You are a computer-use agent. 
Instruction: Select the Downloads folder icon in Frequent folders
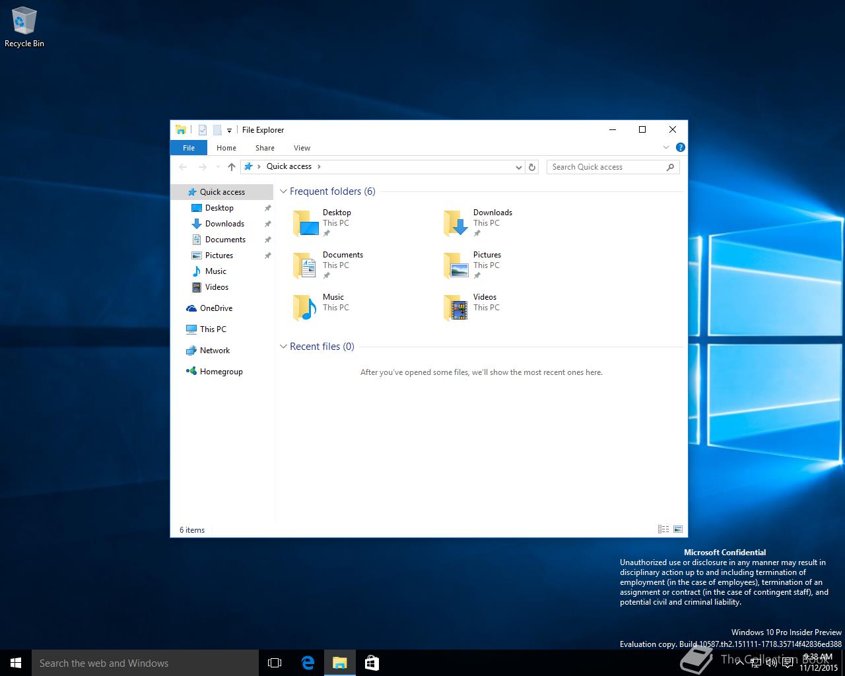point(456,223)
